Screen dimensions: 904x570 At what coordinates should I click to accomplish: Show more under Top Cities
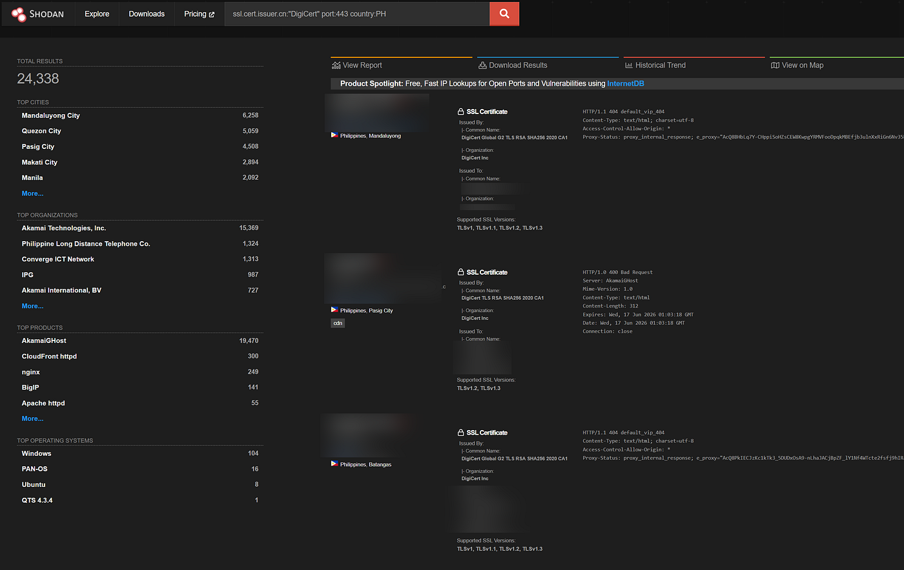(32, 193)
